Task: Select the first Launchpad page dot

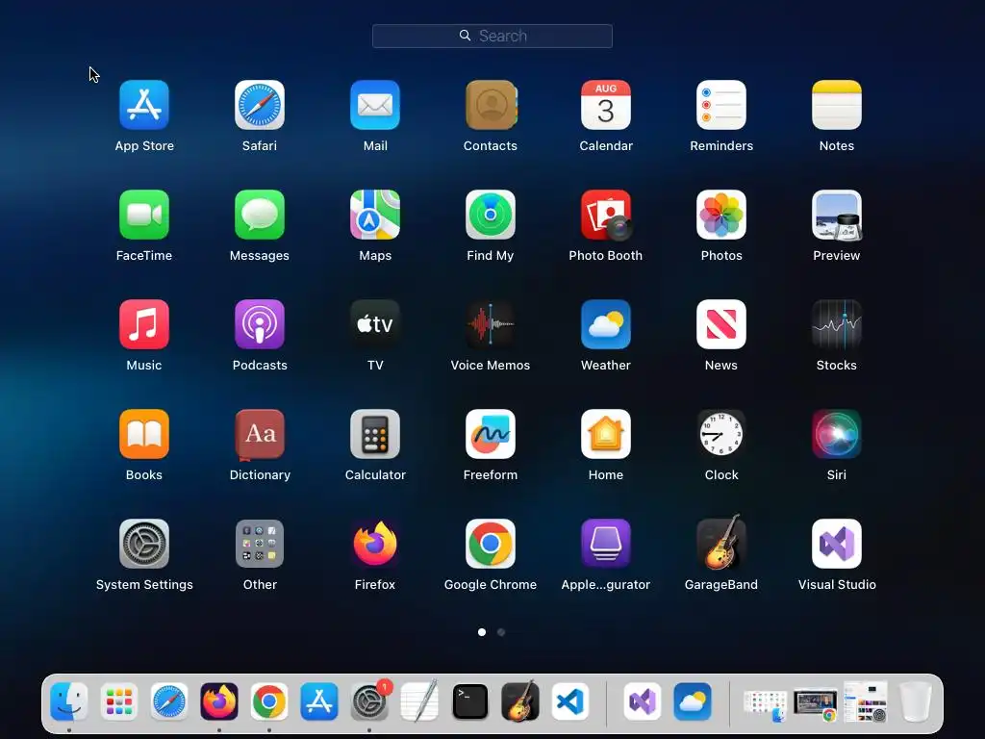Action: (482, 632)
